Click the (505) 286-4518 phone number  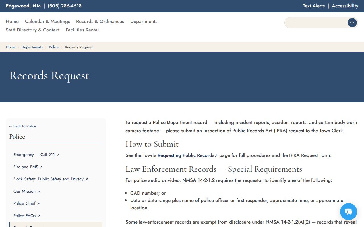pos(65,6)
